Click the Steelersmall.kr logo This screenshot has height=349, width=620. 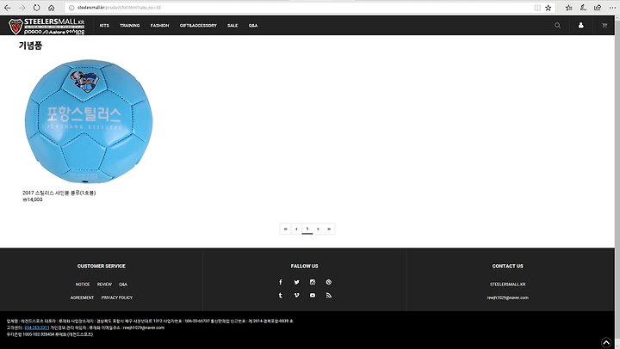(x=46, y=26)
